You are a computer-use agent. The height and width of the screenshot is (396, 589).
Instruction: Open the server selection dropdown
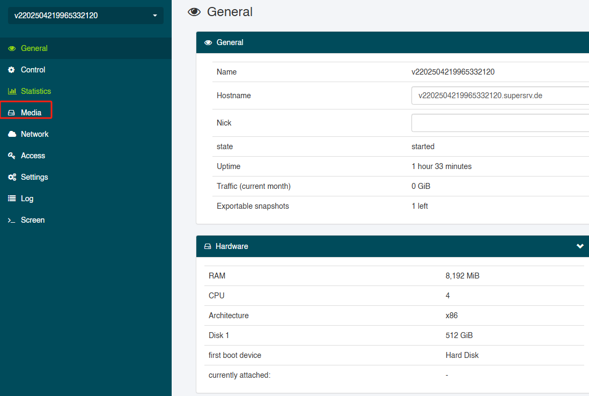pos(85,16)
